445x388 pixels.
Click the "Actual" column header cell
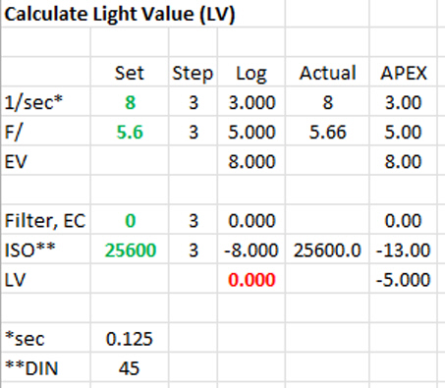pos(328,73)
